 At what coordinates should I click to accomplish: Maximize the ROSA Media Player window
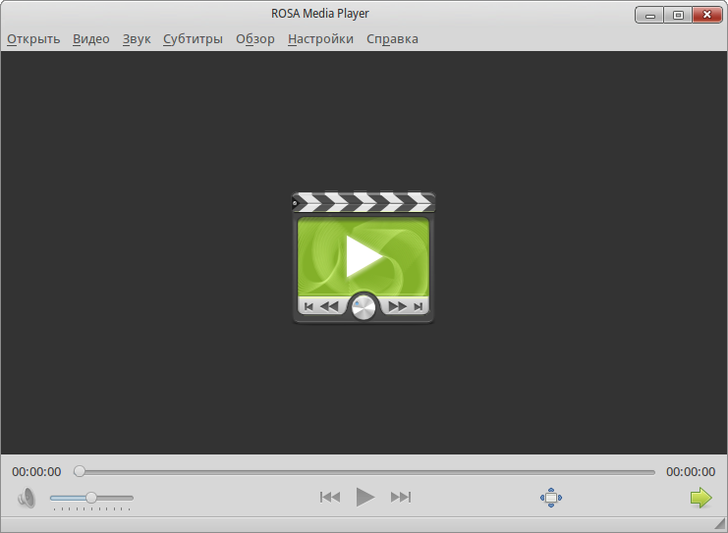(678, 15)
